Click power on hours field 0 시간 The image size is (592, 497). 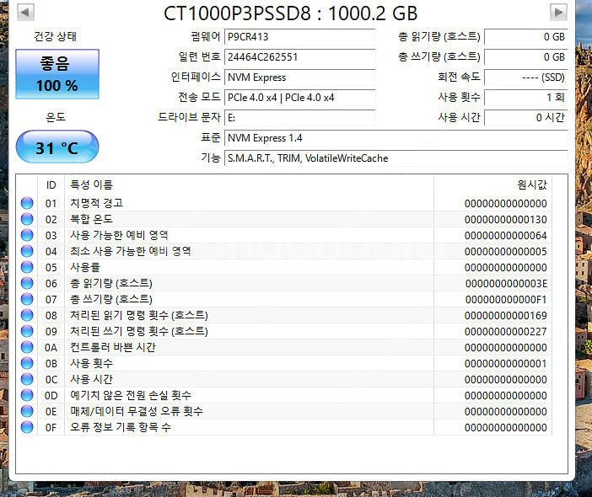click(x=526, y=118)
